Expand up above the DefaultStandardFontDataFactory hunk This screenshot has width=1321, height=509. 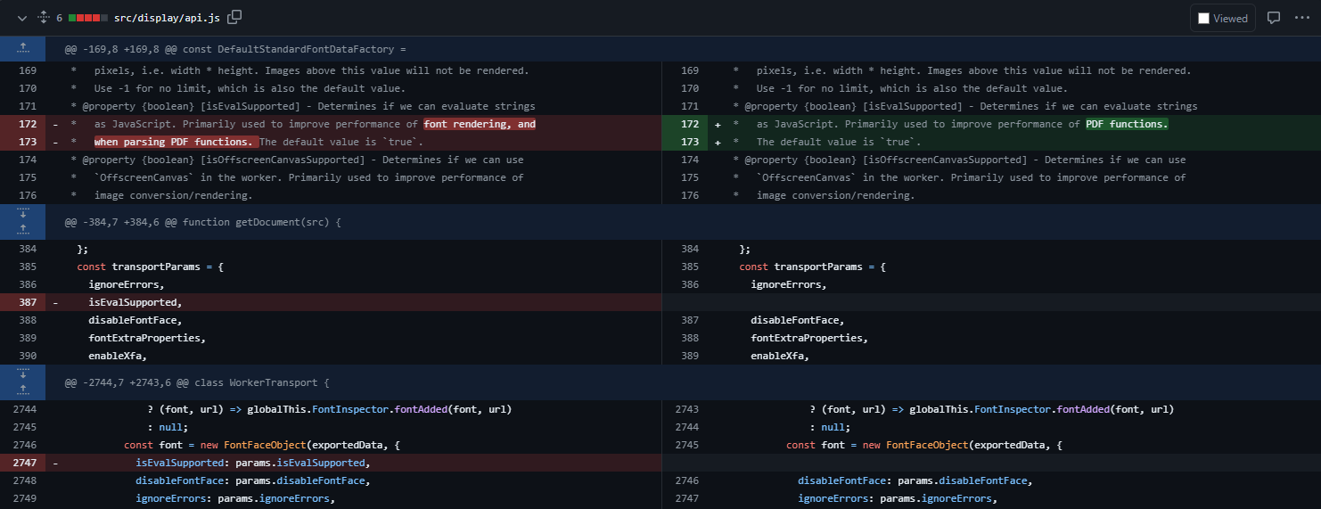point(22,49)
